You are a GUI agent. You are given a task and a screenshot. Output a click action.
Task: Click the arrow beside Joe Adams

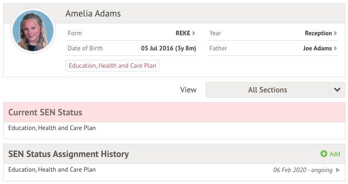point(336,49)
